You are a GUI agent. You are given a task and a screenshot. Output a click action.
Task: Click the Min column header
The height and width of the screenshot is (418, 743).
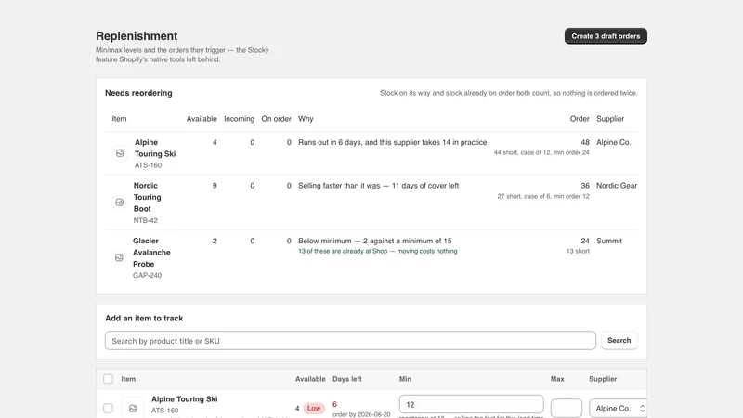[405, 379]
